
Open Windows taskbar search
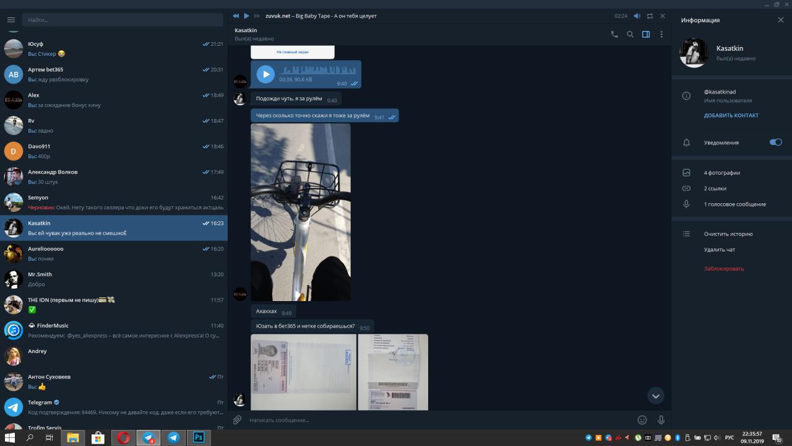click(x=30, y=438)
